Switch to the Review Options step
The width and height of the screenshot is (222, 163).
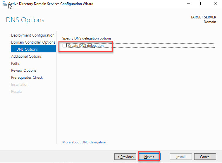pos(24,70)
